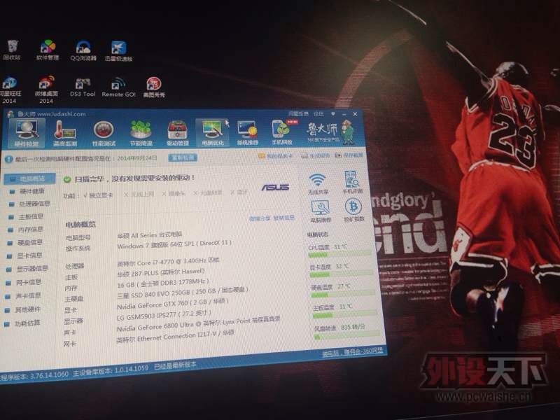The image size is (560, 420).
Task: Click the 风扇转速 fan speed bar
Action: click(x=347, y=335)
